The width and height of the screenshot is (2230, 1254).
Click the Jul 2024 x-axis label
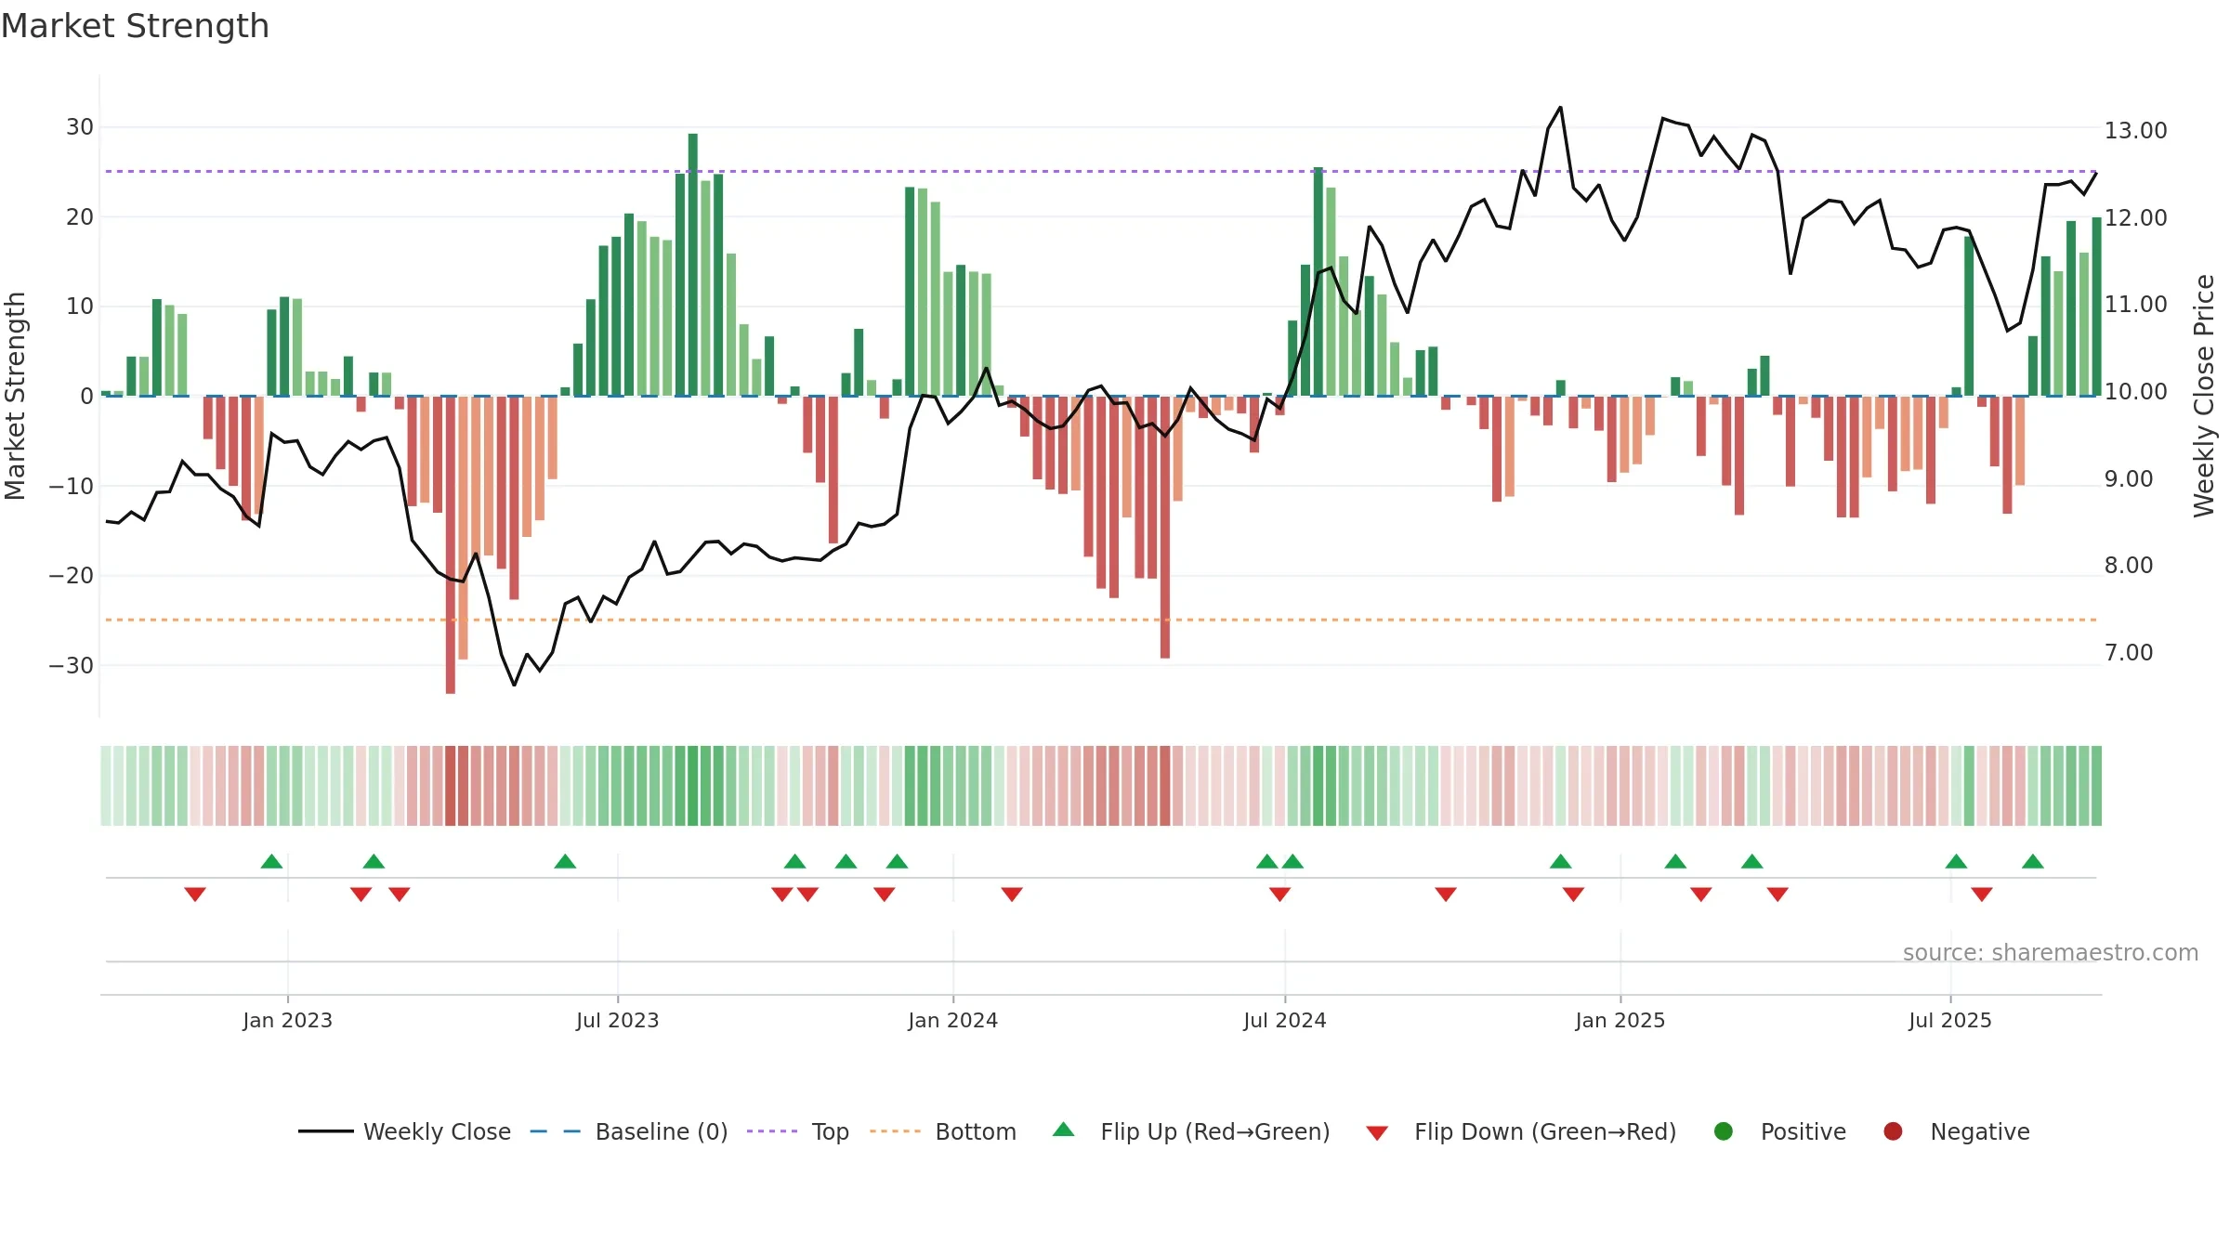(1285, 1021)
